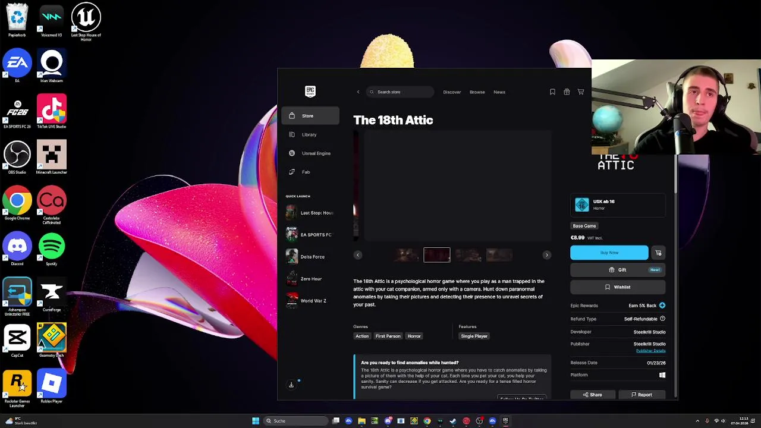Click the Windows taskbar Suche search box
Screen dimensions: 761x428
(x=296, y=421)
